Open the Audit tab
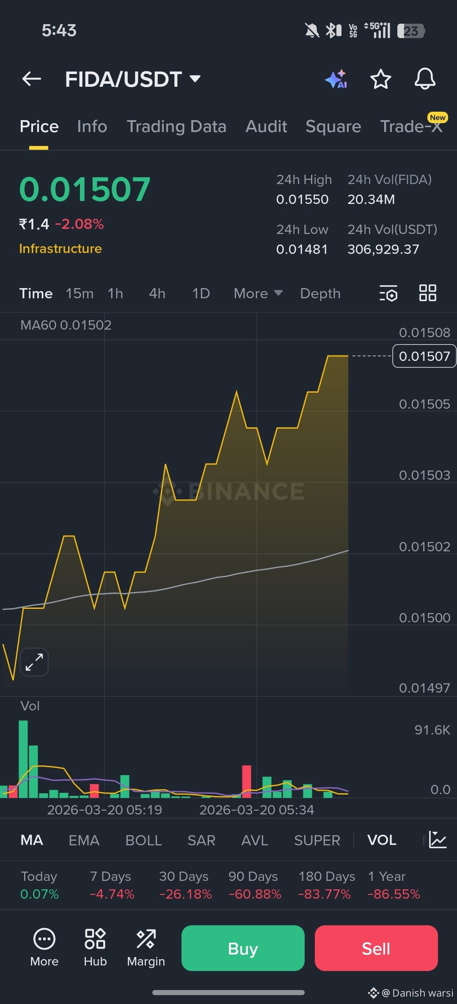This screenshot has height=1004, width=457. 266,127
